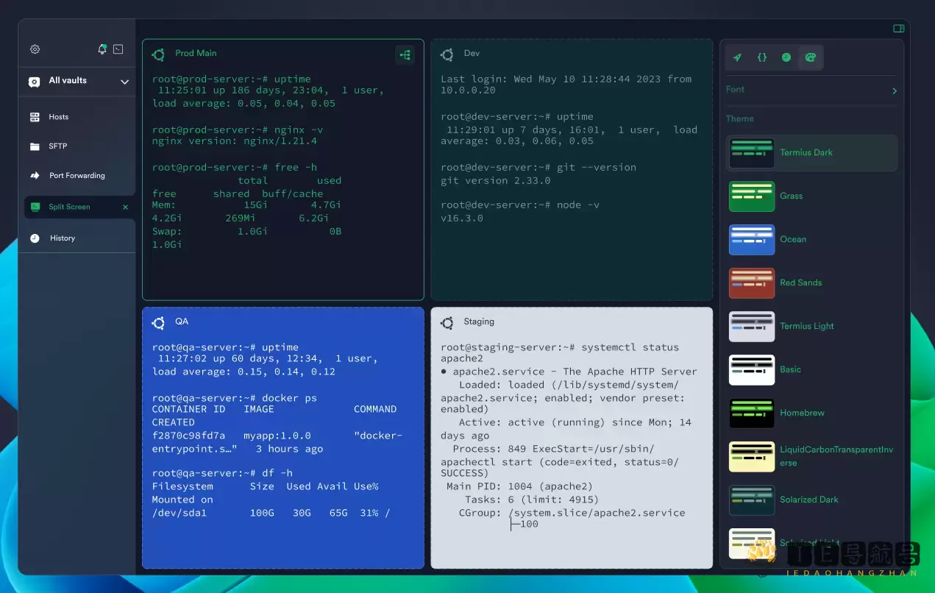
Task: Open the settings gear in the sidebar
Action: [35, 49]
